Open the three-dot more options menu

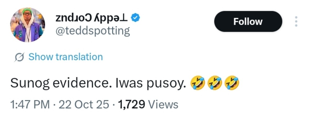(x=296, y=21)
